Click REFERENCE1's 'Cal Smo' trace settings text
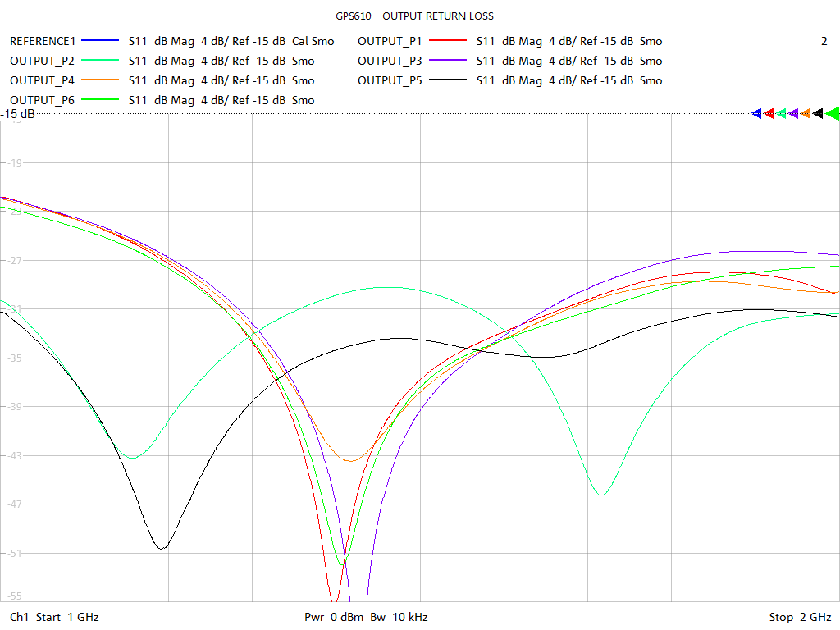 pyautogui.click(x=313, y=41)
